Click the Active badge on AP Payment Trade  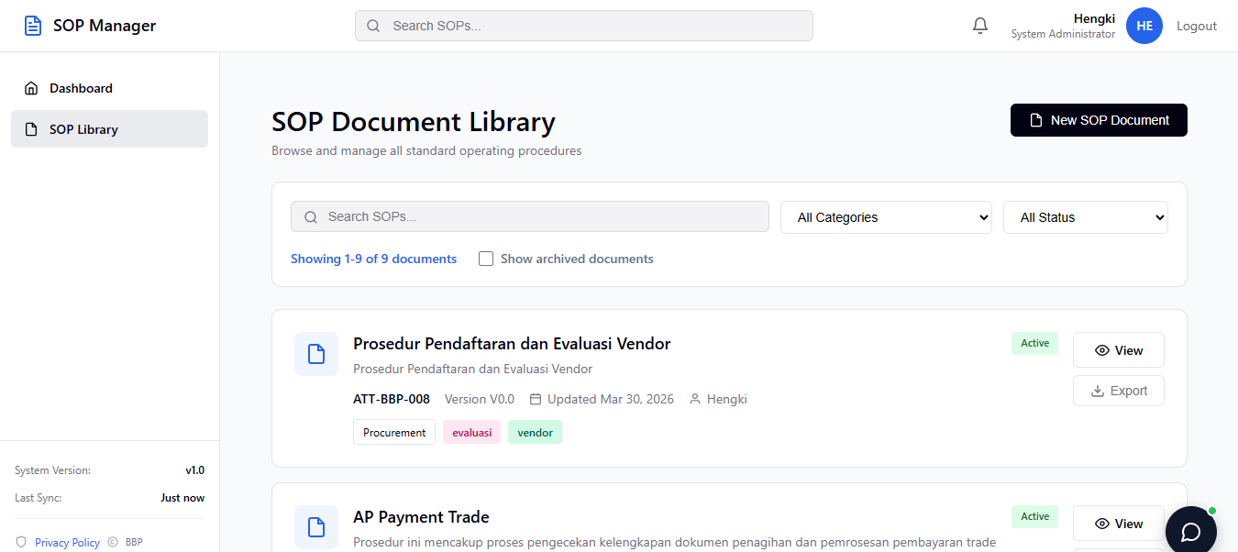[1034, 516]
